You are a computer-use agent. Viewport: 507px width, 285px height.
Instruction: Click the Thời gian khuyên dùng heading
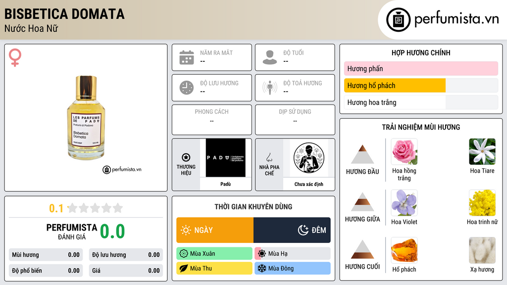pos(253,207)
